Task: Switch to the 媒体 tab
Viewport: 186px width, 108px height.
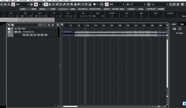Action: [x=182, y=24]
